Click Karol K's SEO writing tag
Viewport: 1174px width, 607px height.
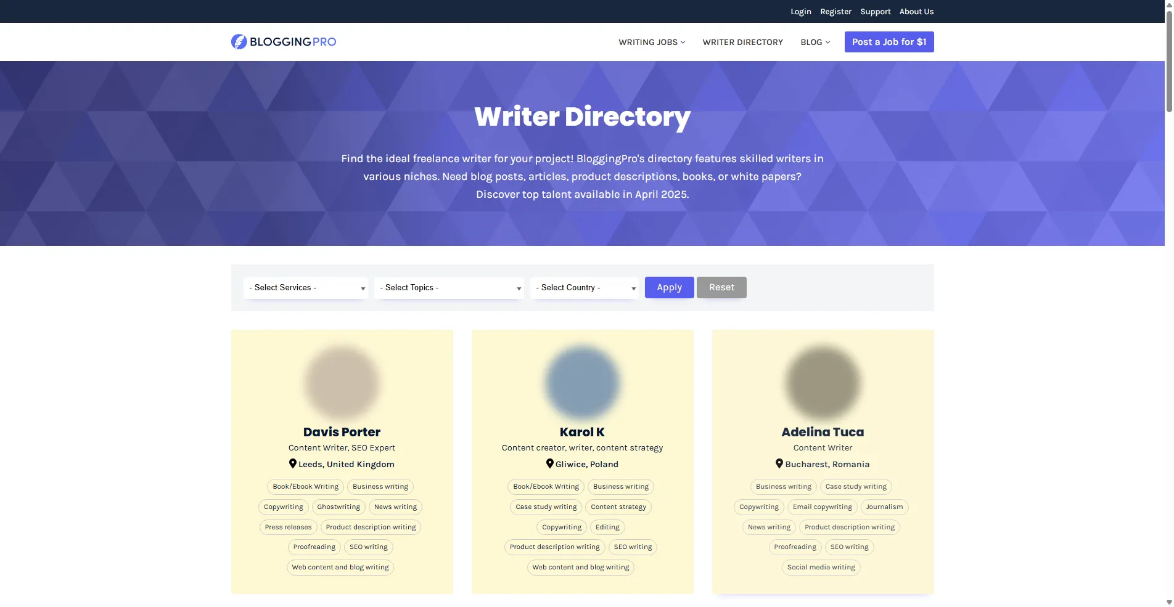[633, 547]
